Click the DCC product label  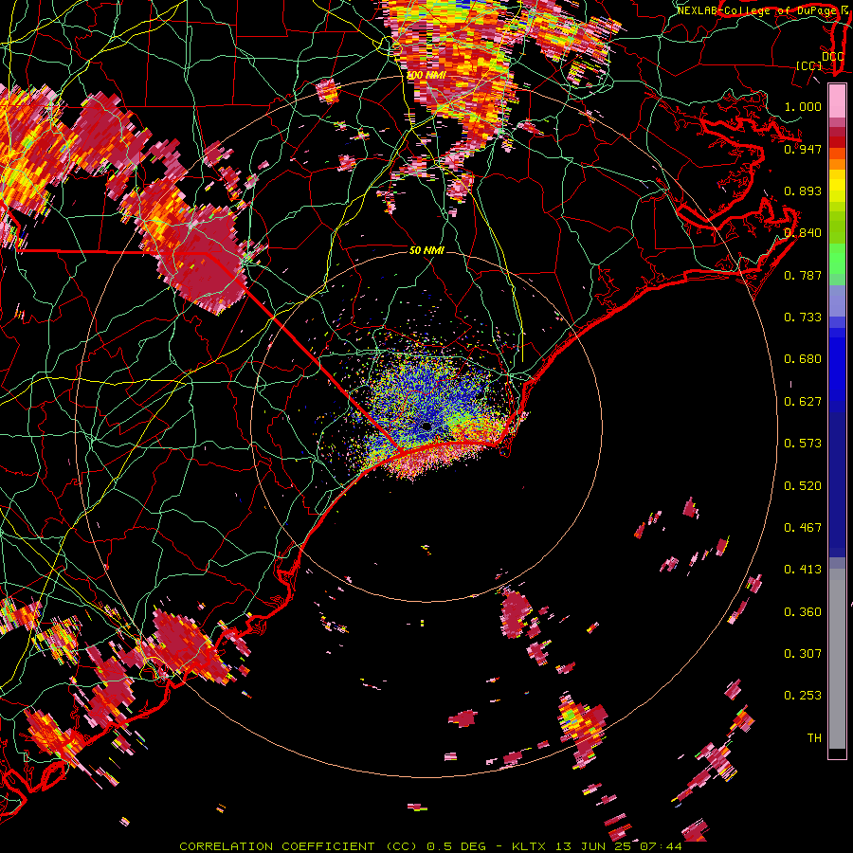coord(832,57)
